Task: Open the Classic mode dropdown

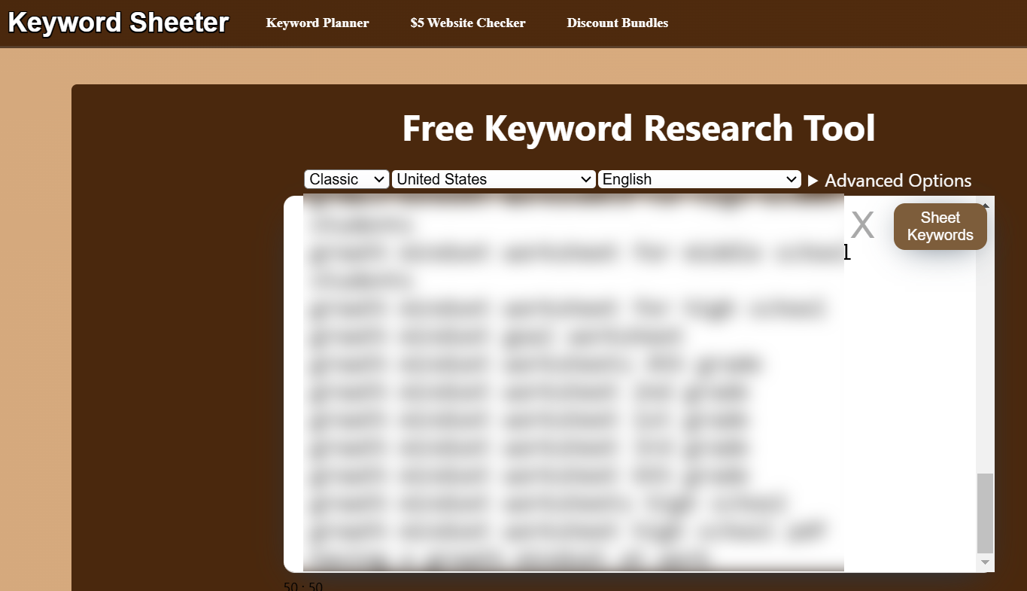Action: tap(346, 179)
